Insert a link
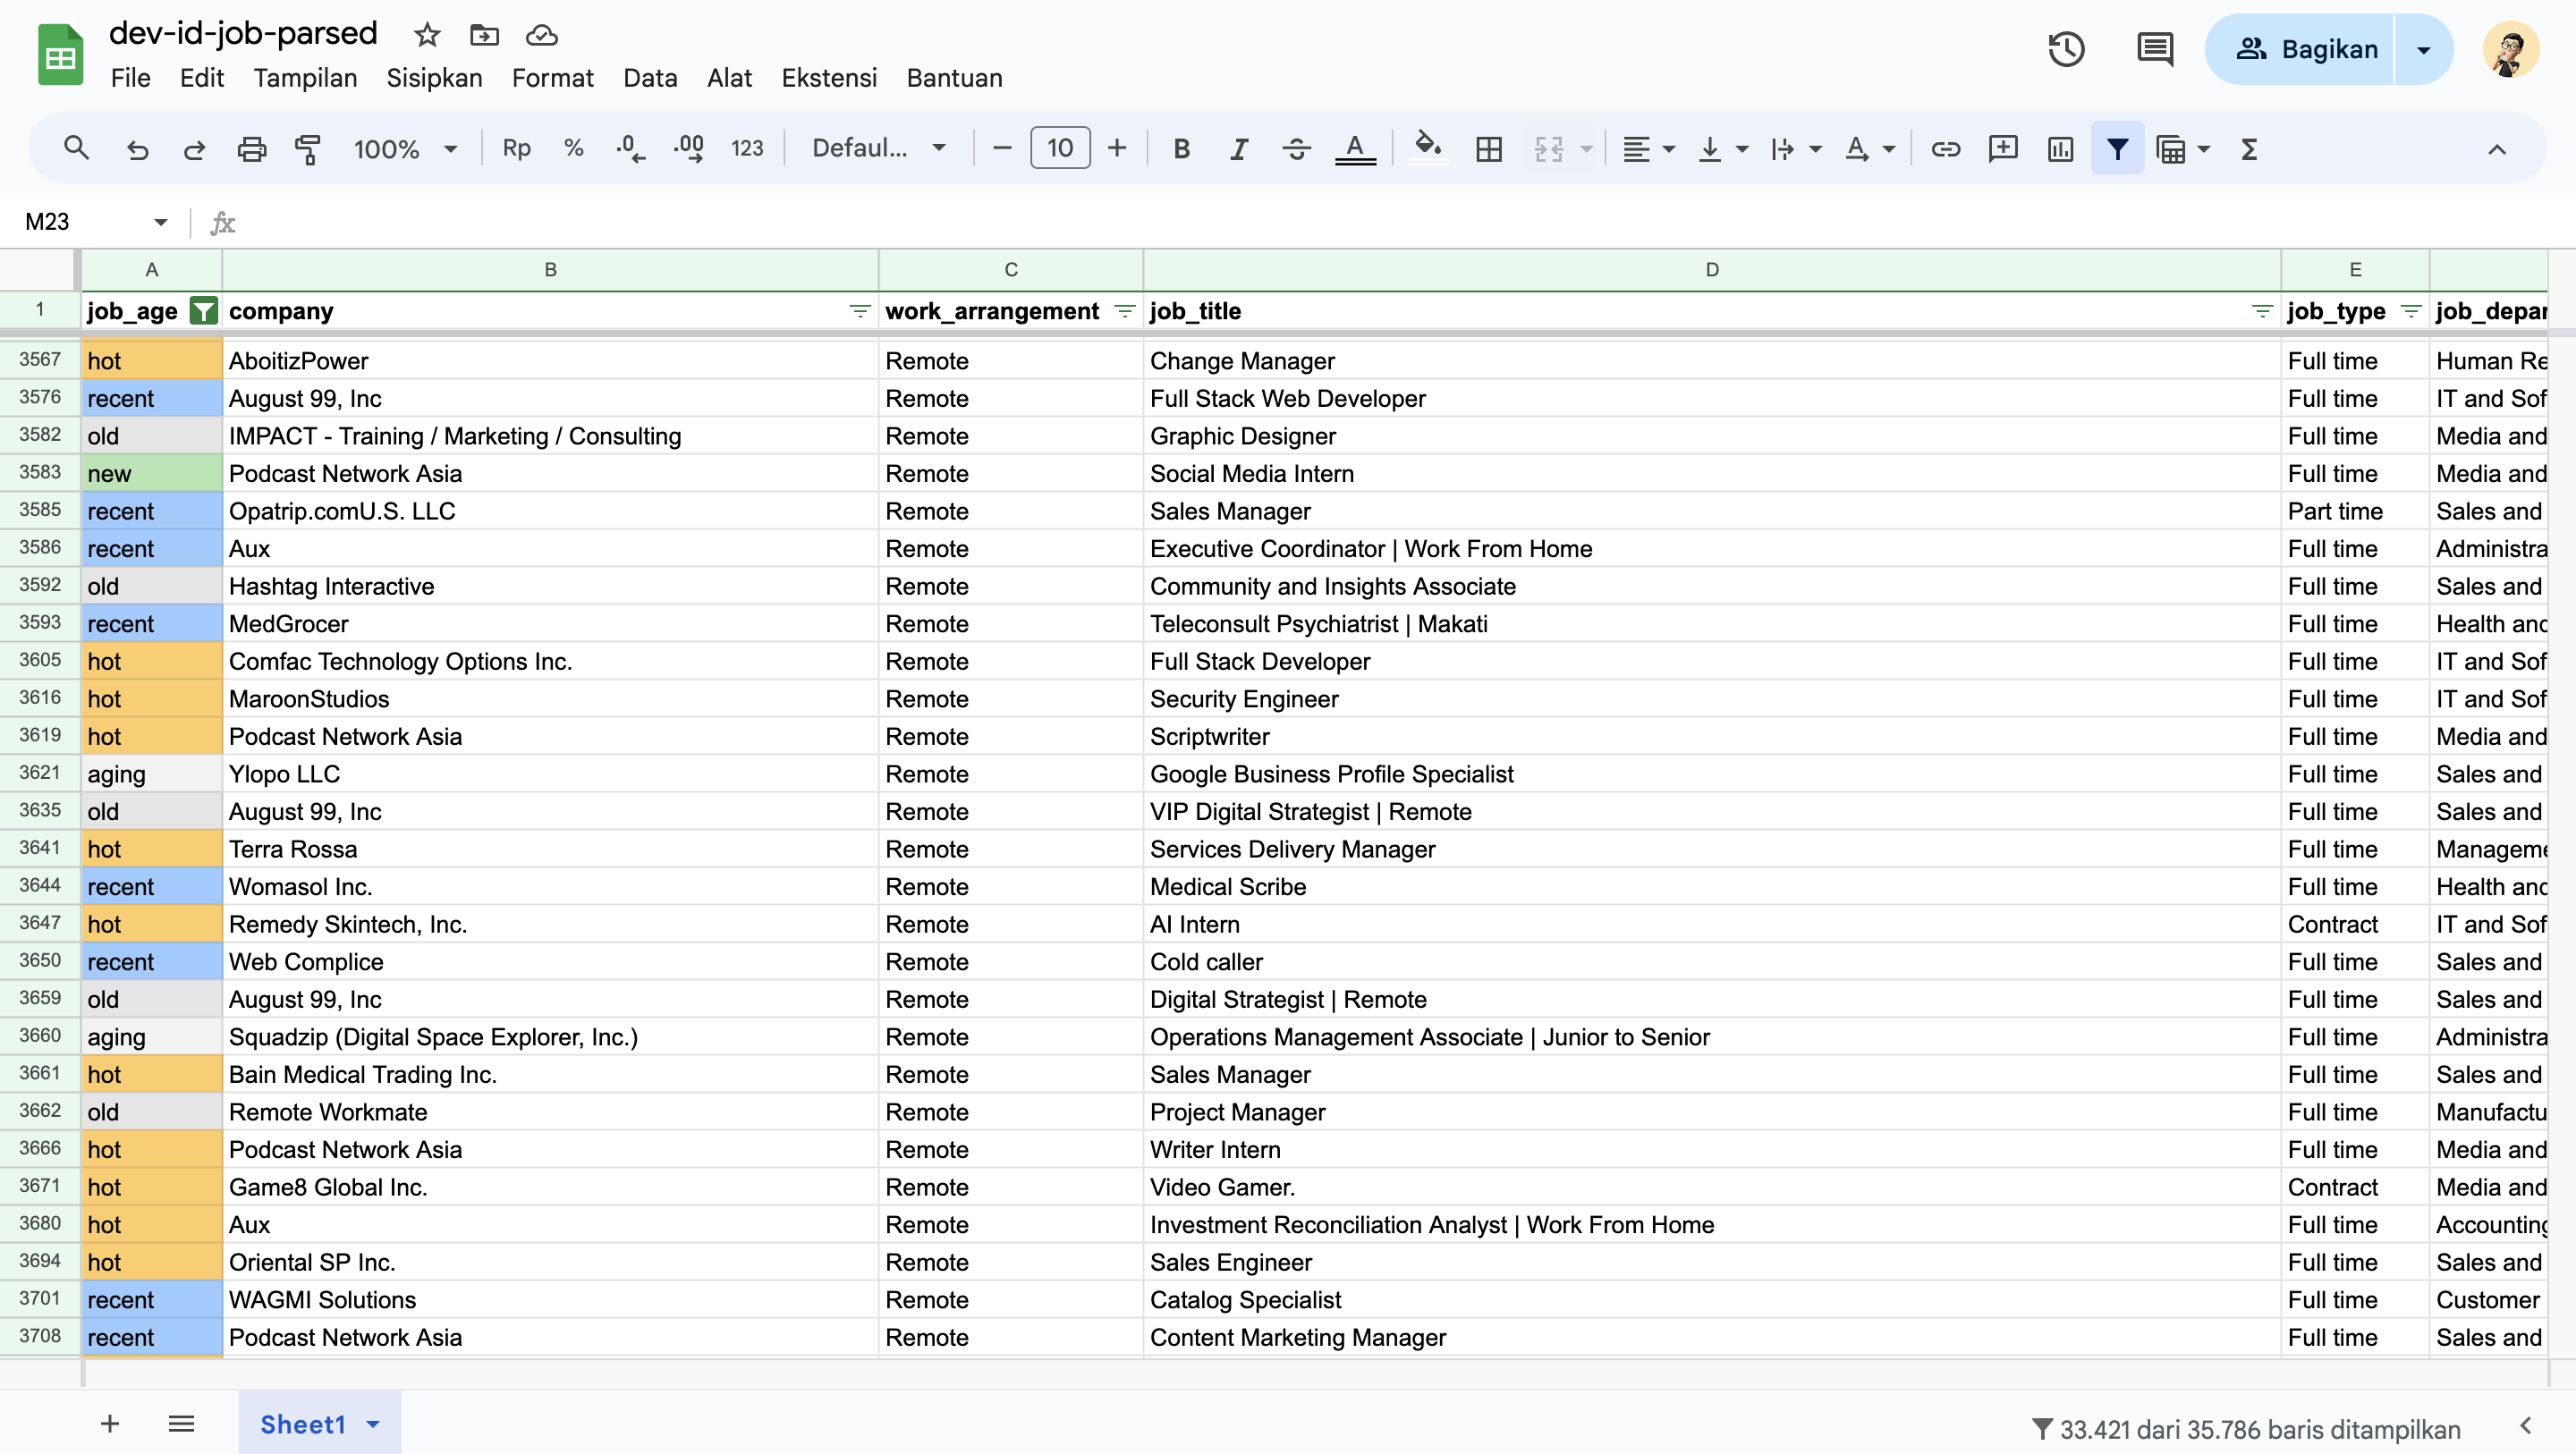 [x=1945, y=149]
